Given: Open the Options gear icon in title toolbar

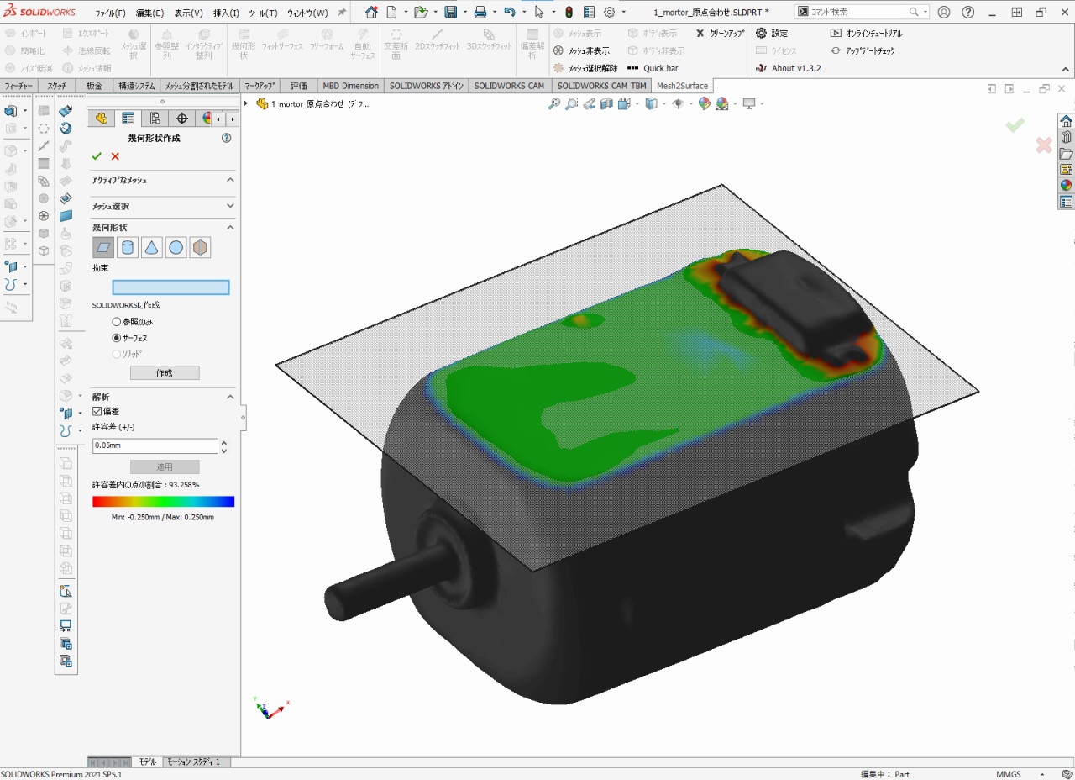Looking at the screenshot, I should [610, 12].
